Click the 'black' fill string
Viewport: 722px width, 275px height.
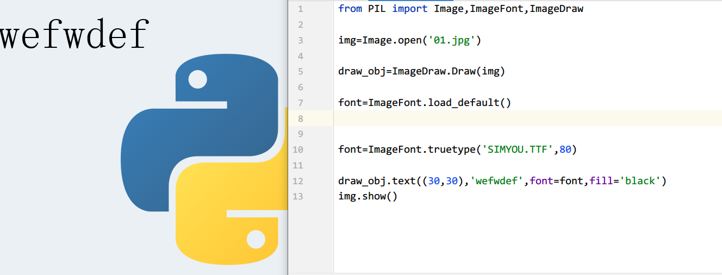(640, 181)
